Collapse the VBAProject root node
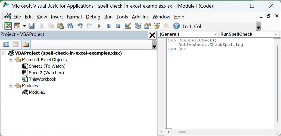 (4, 53)
